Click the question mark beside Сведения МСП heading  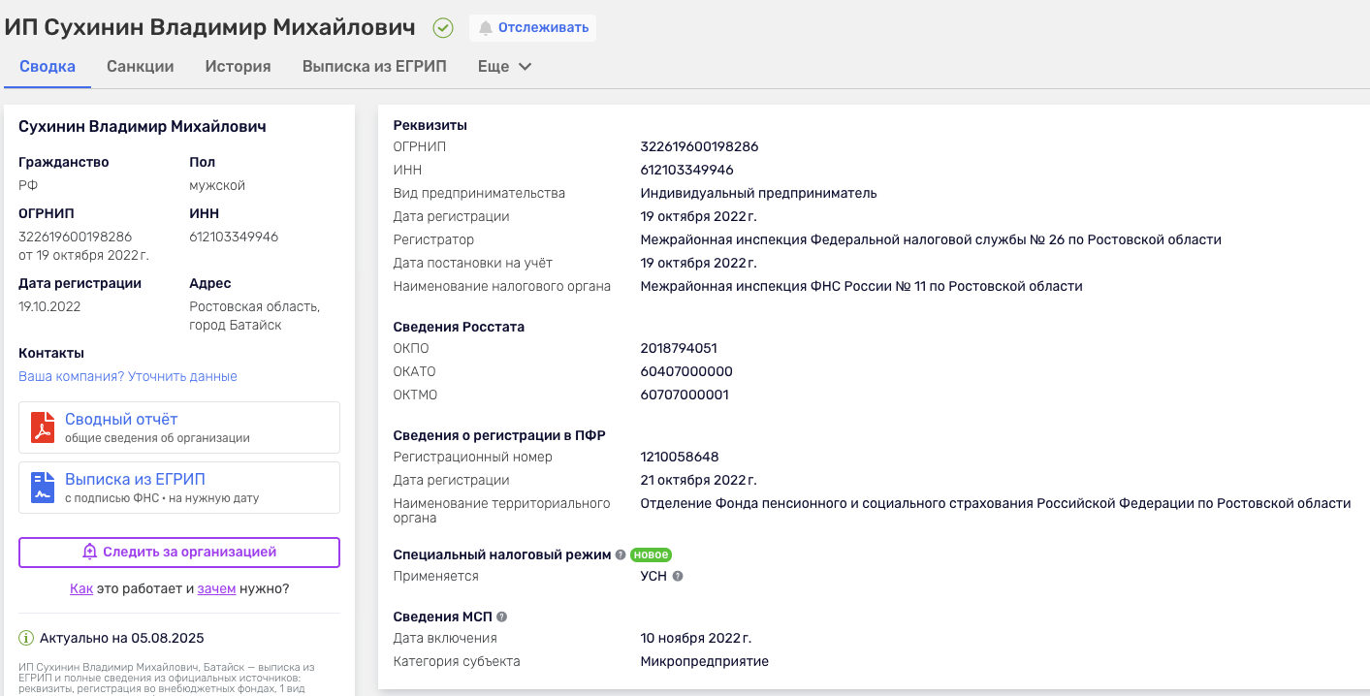(x=500, y=616)
